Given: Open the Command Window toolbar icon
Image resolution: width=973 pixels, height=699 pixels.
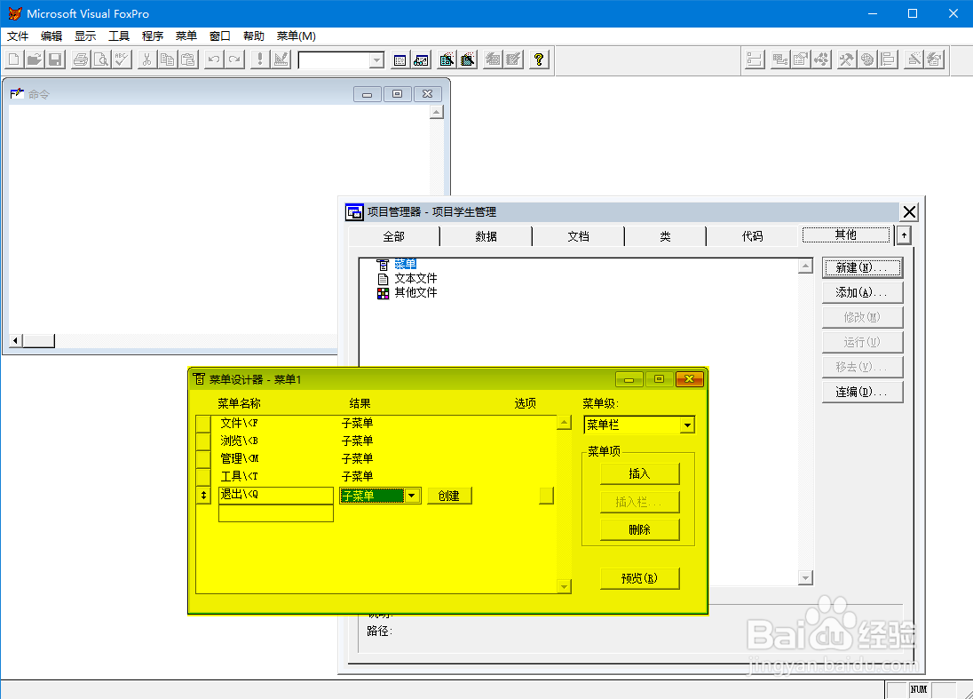Looking at the screenshot, I should [399, 60].
